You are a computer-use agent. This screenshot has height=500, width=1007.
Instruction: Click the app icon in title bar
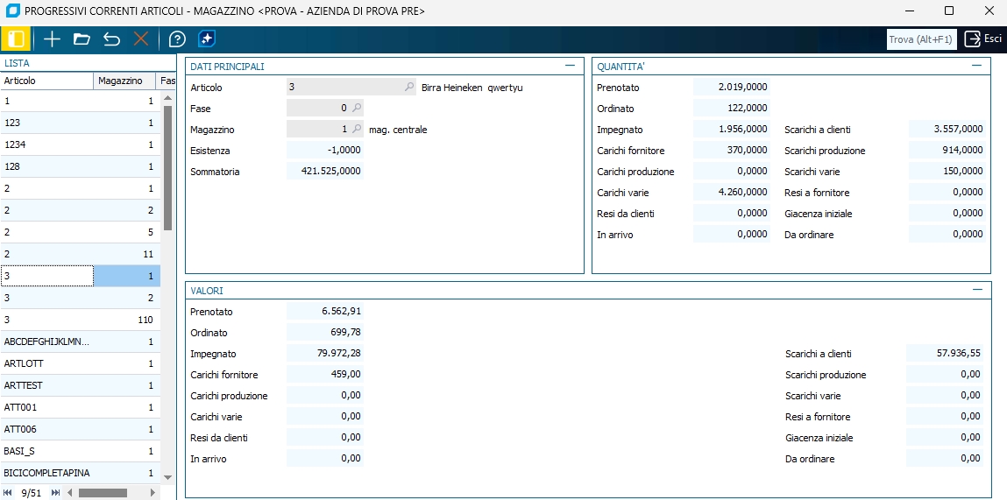(12, 11)
